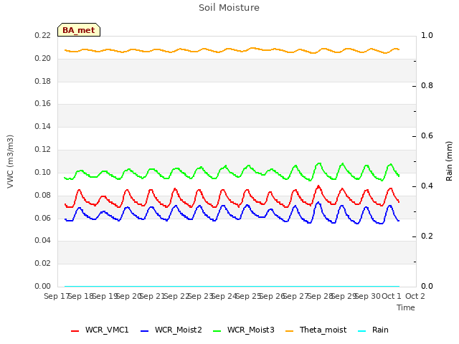Click the VWC (m3/m3) axis label

click(x=10, y=161)
